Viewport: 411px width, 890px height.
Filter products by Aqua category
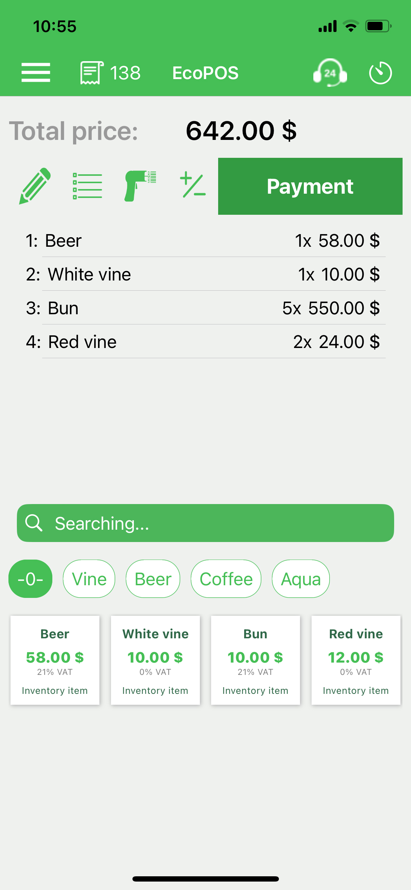[x=301, y=579]
